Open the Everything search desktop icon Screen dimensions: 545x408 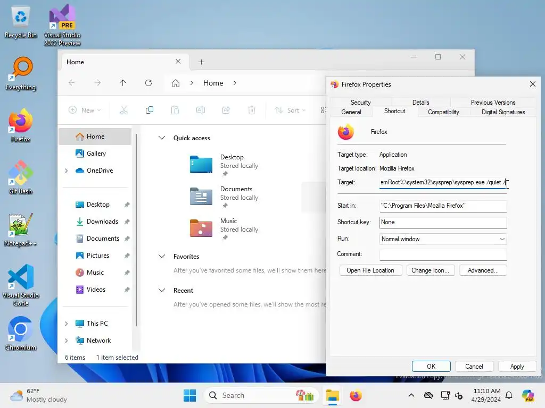point(21,74)
